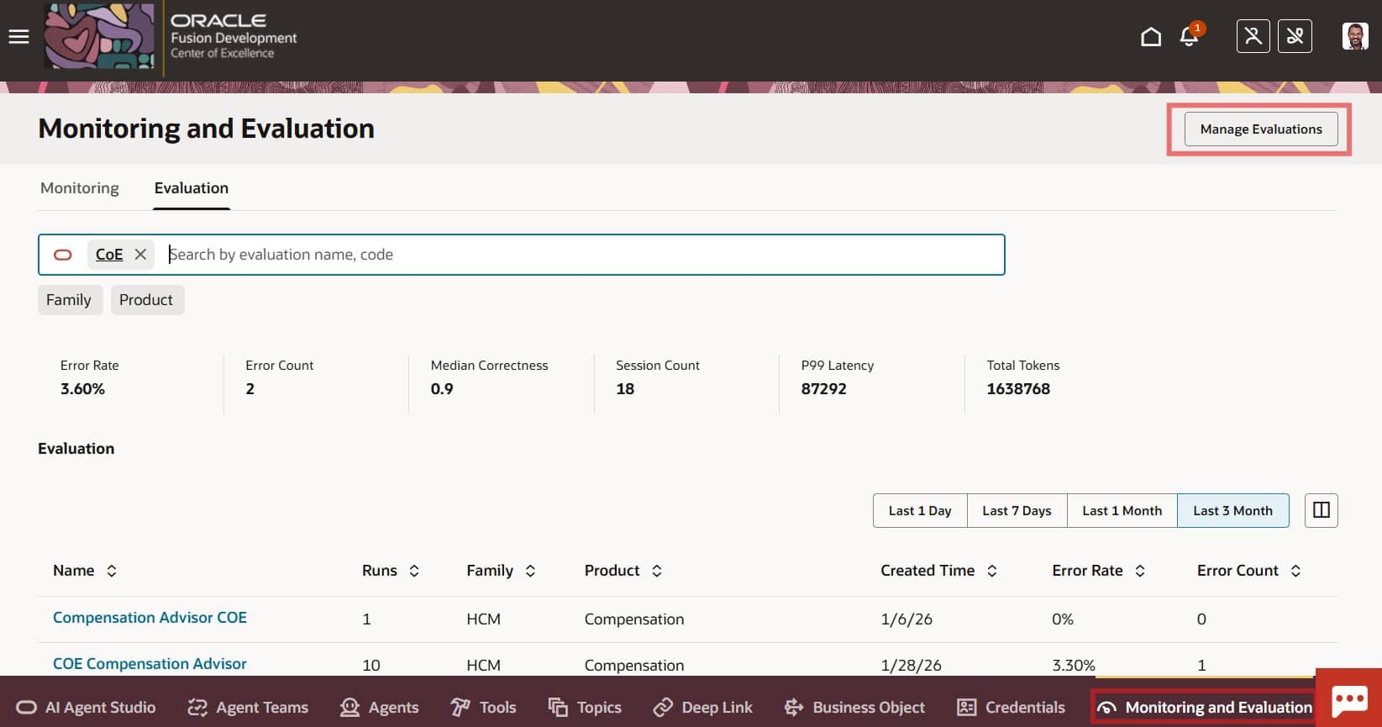The image size is (1382, 727).
Task: Click the Manage Evaluations button
Action: coord(1260,129)
